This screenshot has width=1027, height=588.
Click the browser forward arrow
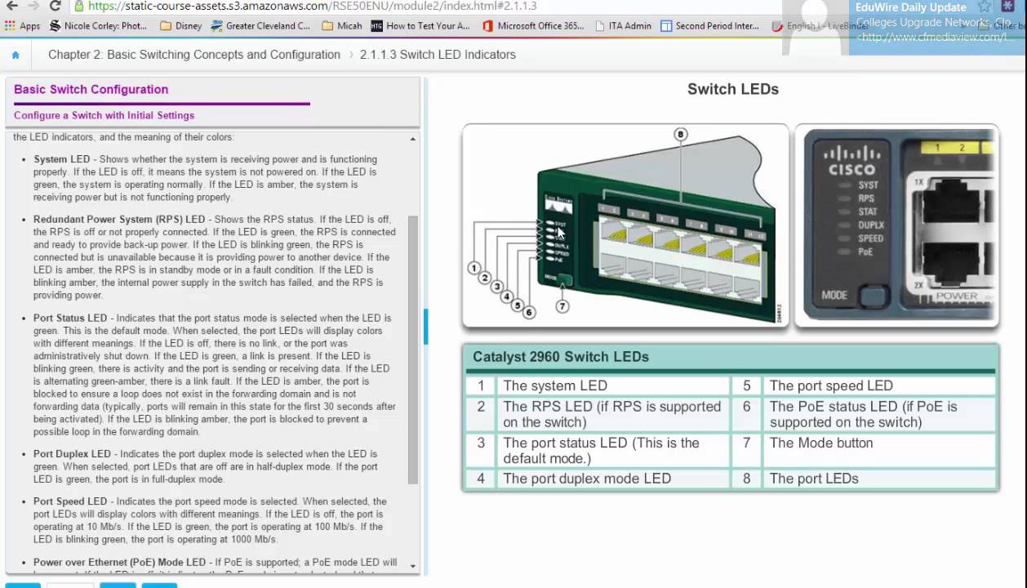[x=34, y=6]
